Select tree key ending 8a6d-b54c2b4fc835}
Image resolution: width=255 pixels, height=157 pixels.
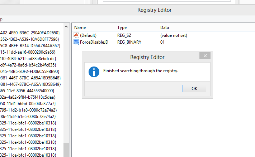tap(28, 65)
